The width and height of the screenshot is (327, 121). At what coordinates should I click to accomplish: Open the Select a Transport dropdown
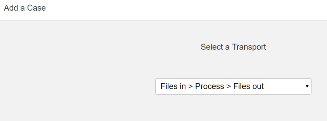point(233,86)
